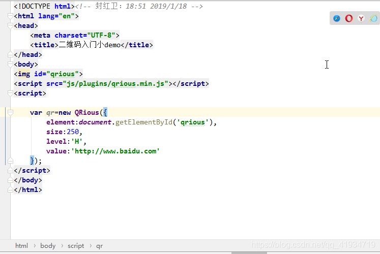This screenshot has width=380, height=254.
Task: Click the lang="en" attribute
Action: [56, 16]
